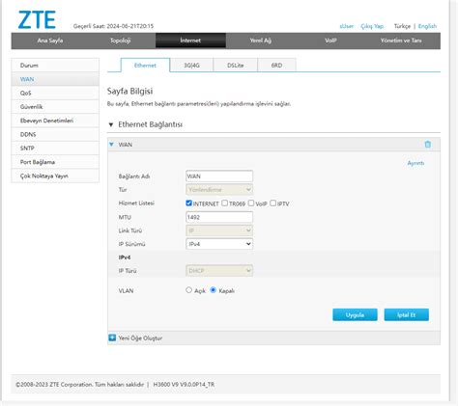
Task: Tick the IPTV checkbox
Action: [x=272, y=203]
